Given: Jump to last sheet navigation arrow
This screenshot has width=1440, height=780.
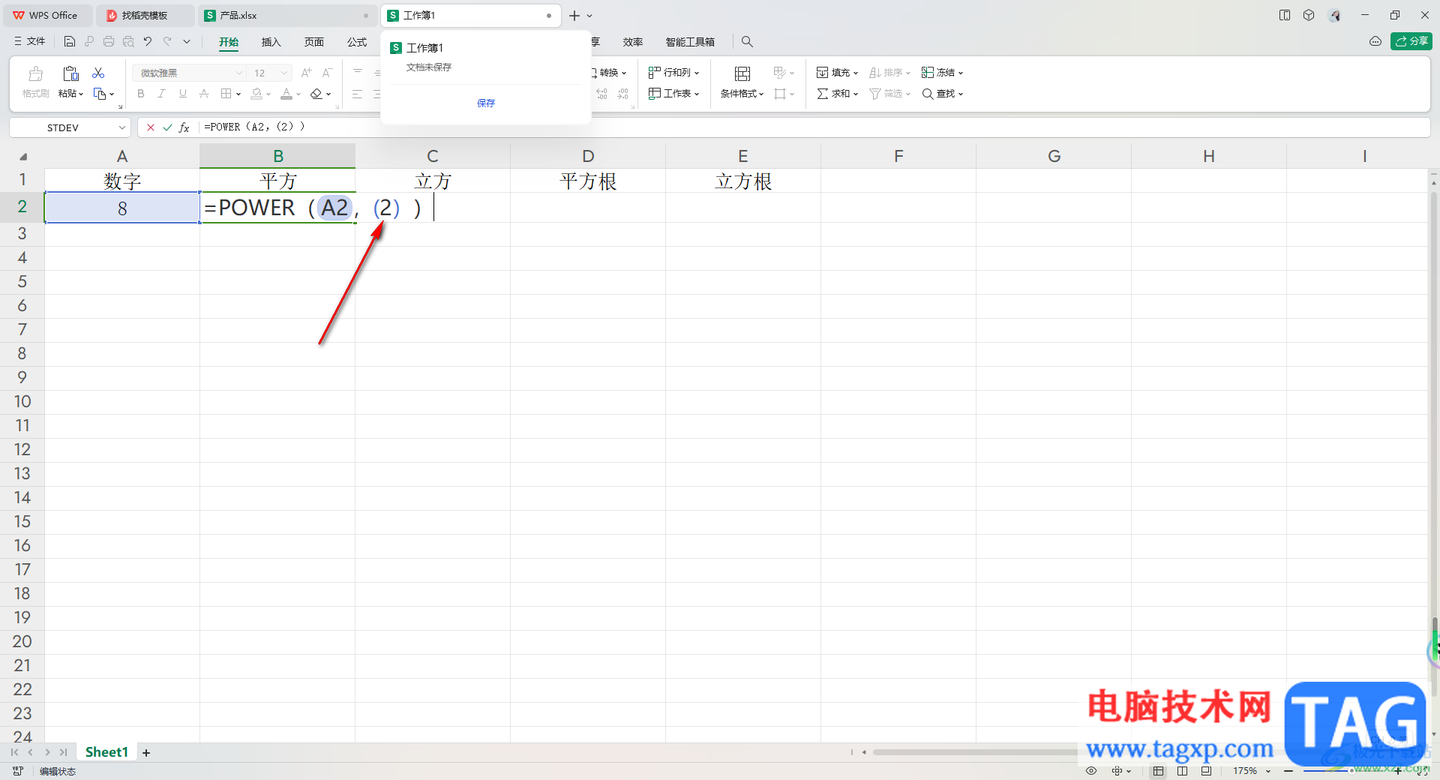Looking at the screenshot, I should 64,752.
